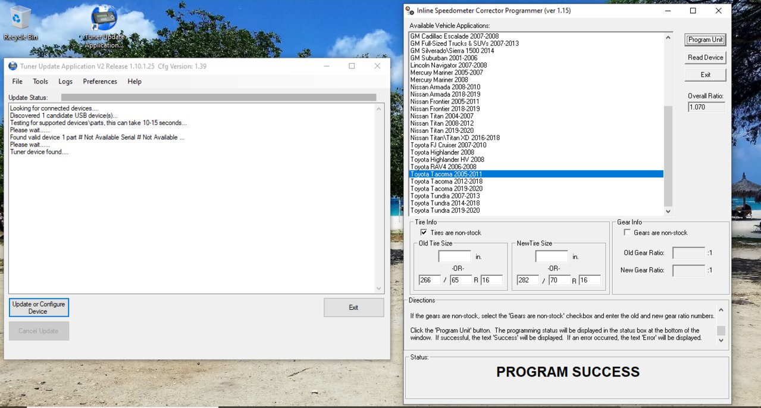Screen dimensions: 761x408
Task: Select Toyota Highlander 2008 in list
Action: point(536,152)
